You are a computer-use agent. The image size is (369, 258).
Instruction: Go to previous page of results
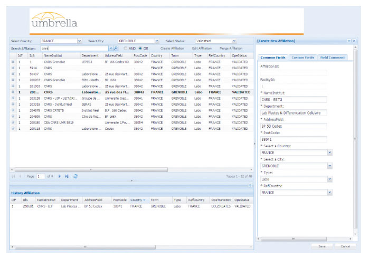20,176
